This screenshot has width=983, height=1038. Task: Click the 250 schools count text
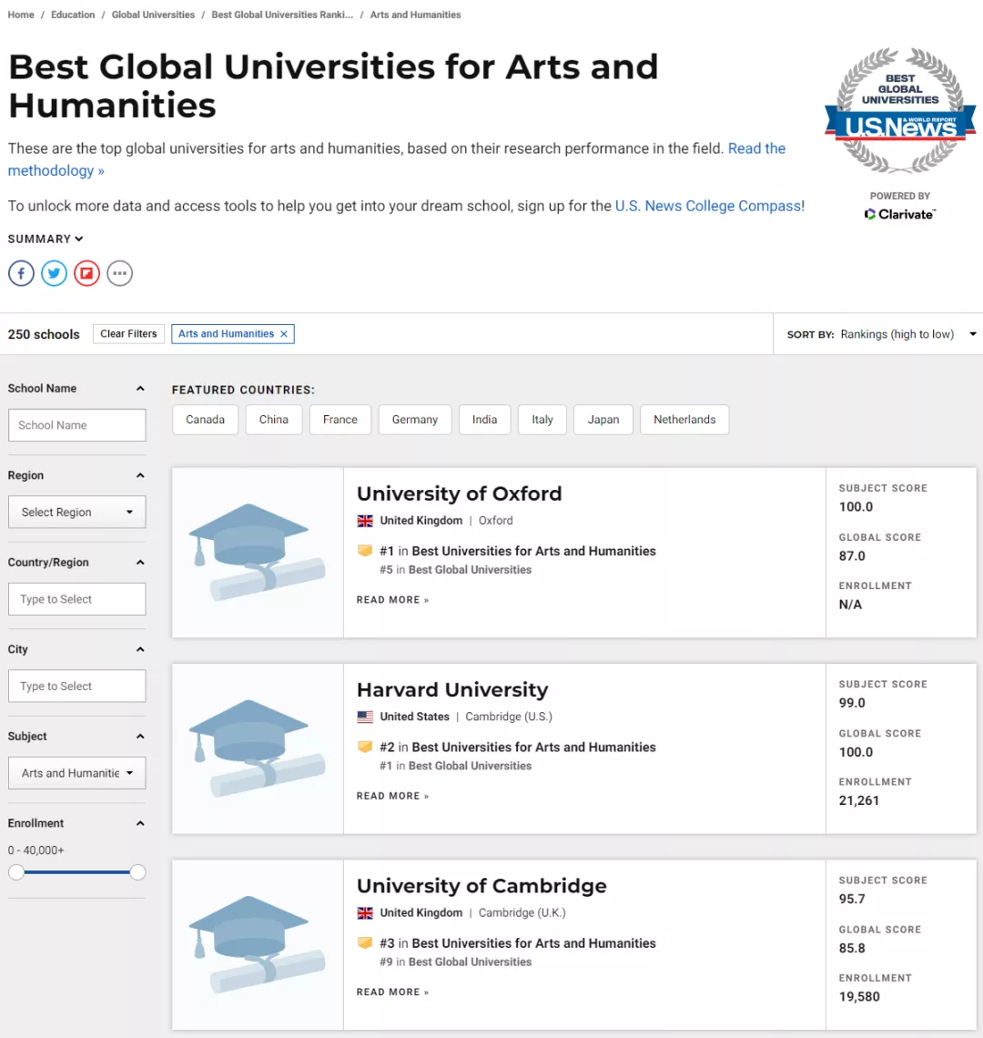[x=44, y=334]
